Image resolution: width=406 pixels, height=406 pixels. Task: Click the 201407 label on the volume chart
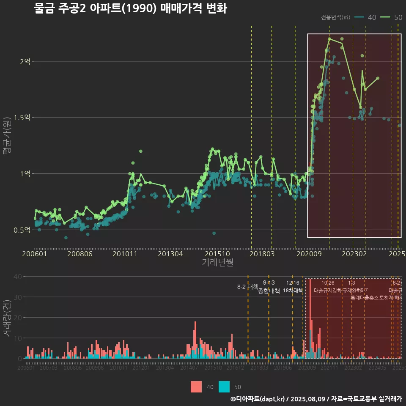(189, 368)
